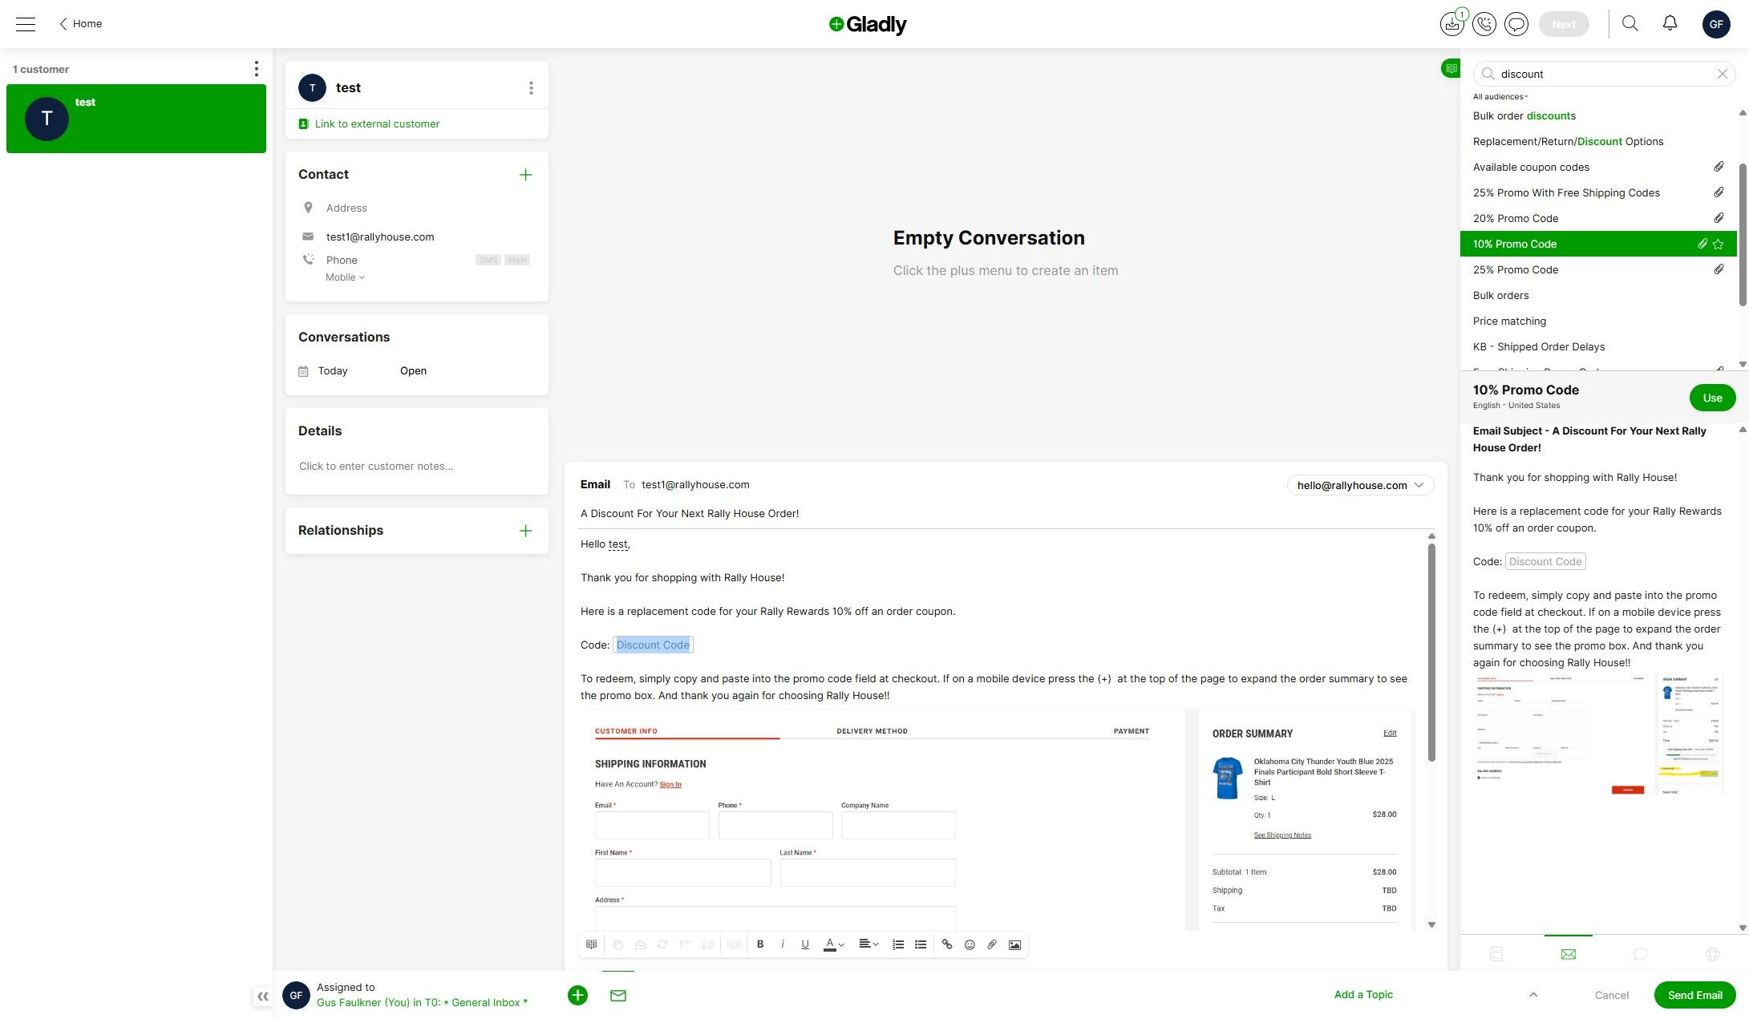
Task: Select 25% Promo Code answer
Action: point(1597,270)
